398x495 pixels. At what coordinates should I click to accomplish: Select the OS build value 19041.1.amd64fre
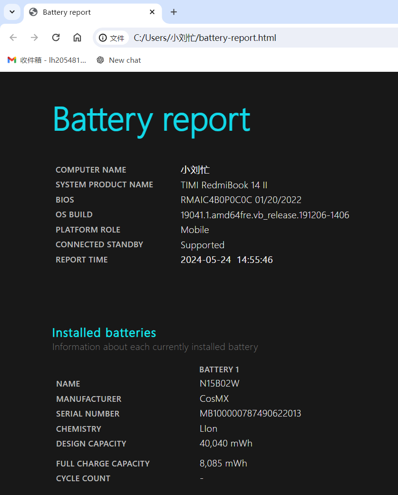265,215
